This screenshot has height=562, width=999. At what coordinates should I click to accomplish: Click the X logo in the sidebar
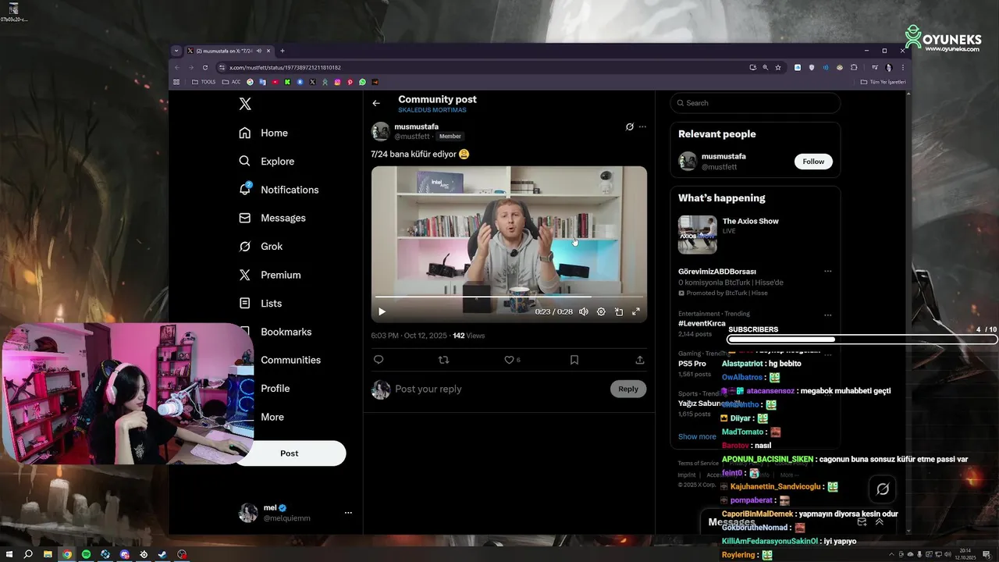tap(245, 104)
